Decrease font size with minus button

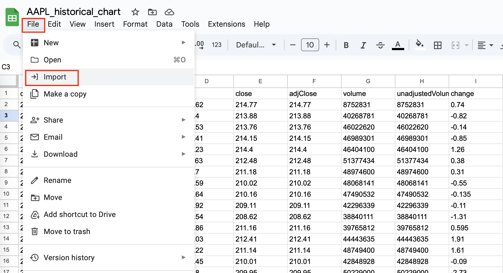293,45
